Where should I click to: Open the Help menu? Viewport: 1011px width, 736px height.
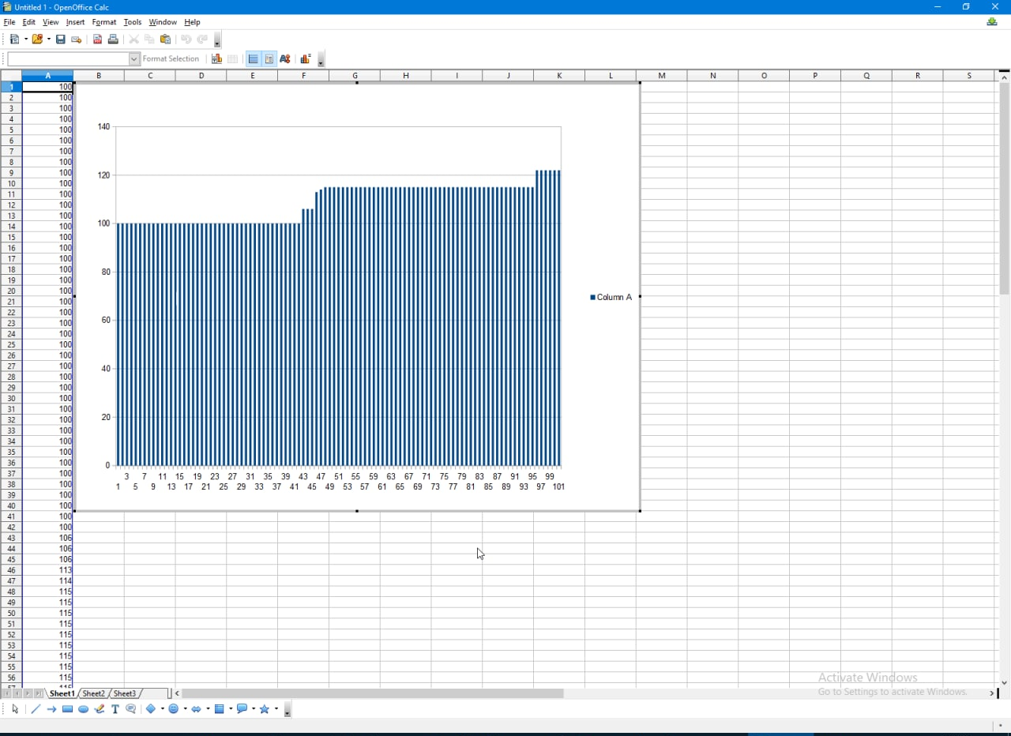192,22
